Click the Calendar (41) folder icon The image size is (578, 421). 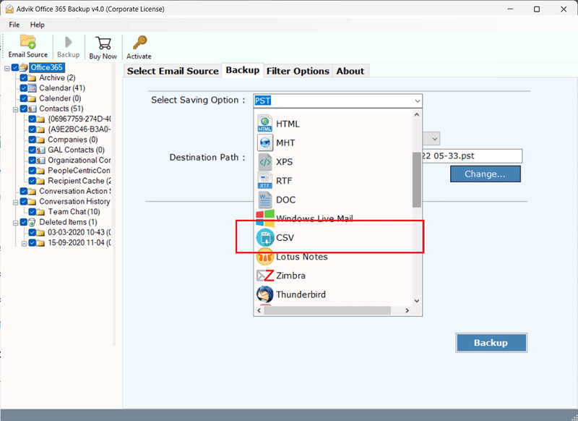pos(32,88)
